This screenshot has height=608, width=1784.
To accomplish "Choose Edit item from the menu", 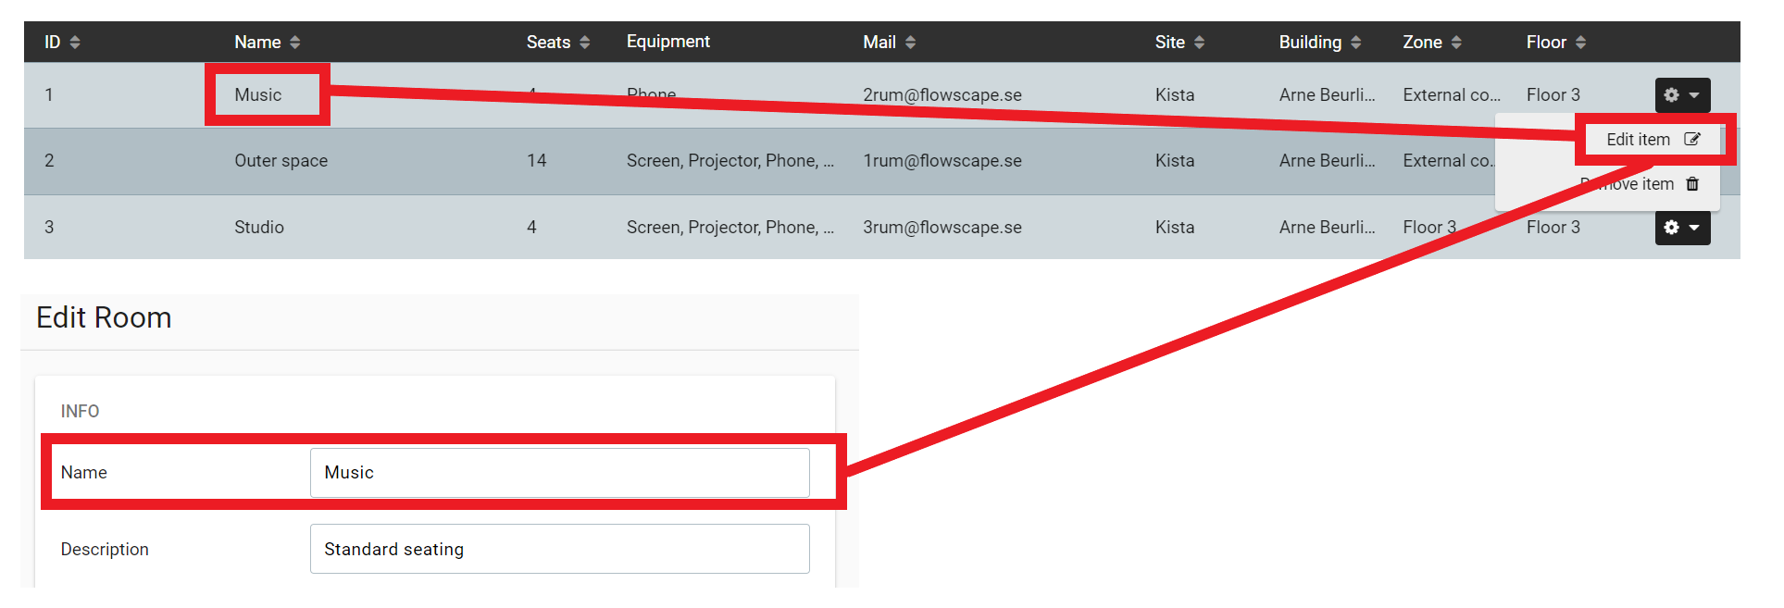I will [x=1653, y=140].
